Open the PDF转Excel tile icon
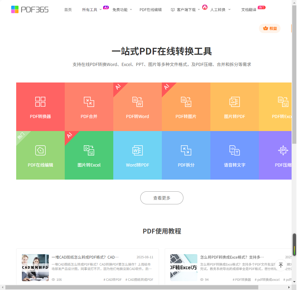This screenshot has height=290, width=297. click(283, 102)
